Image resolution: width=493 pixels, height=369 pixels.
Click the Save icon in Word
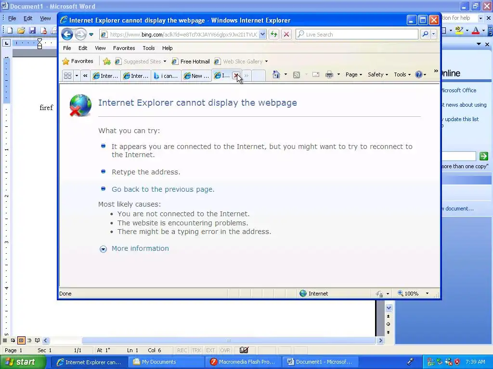coord(32,30)
